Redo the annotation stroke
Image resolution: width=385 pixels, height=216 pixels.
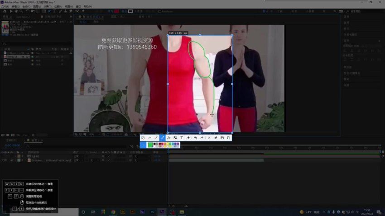pyautogui.click(x=202, y=138)
